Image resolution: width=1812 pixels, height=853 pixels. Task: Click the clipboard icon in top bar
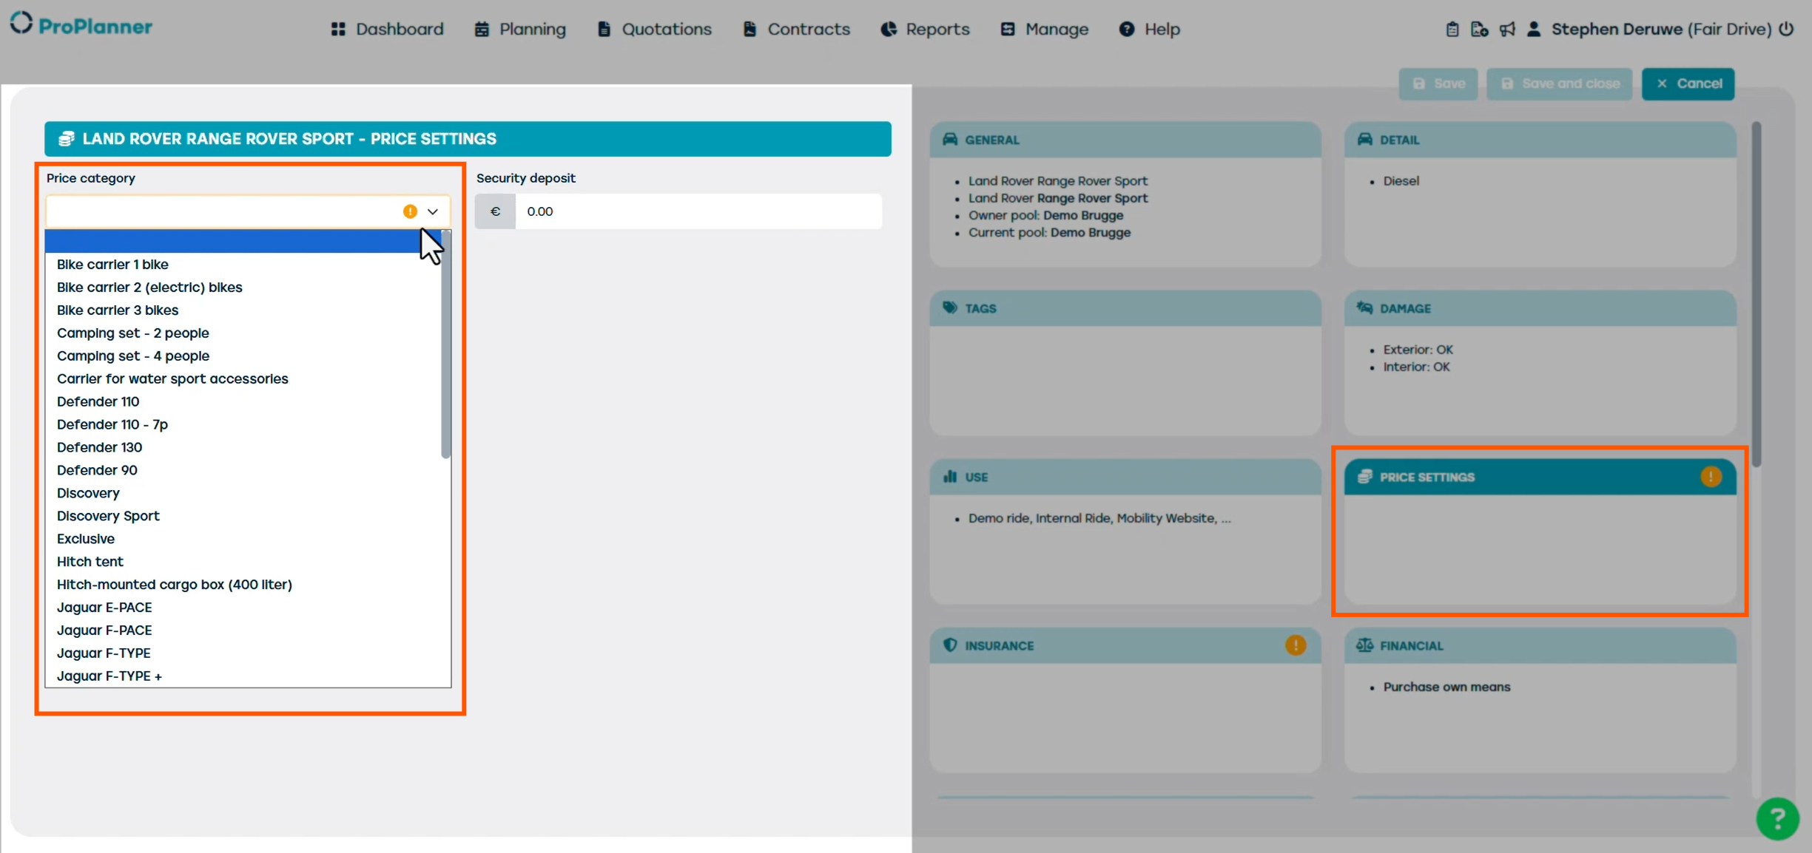point(1452,30)
